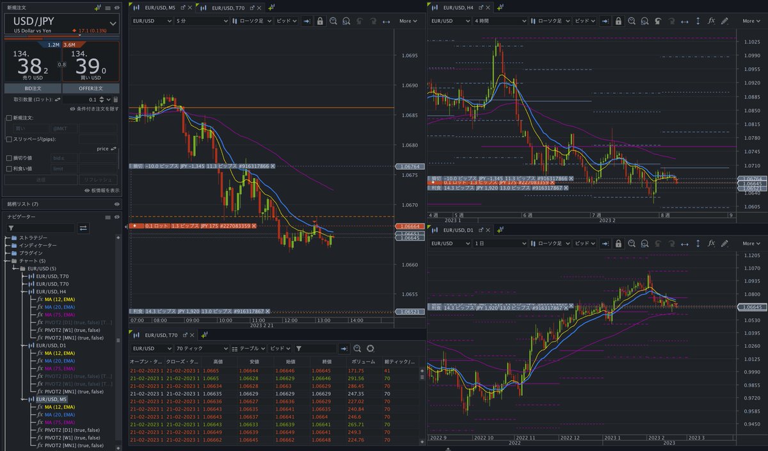Select pencil drawing tool in H4 chart toolbar
This screenshot has width=768, height=451.
pyautogui.click(x=724, y=21)
